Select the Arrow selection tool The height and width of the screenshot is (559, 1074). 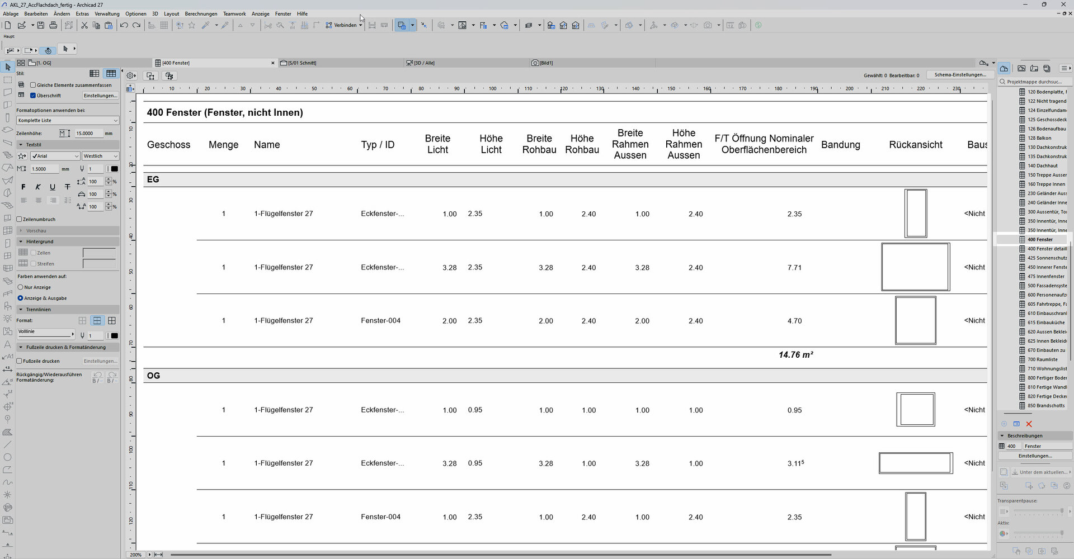tap(8, 67)
